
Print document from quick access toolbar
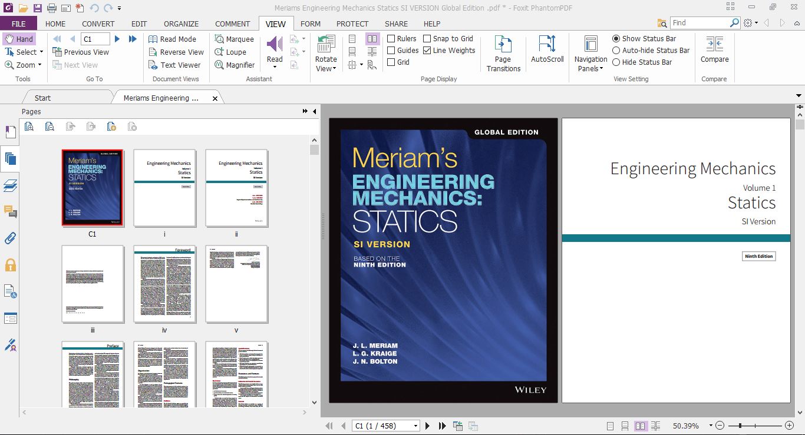click(51, 8)
